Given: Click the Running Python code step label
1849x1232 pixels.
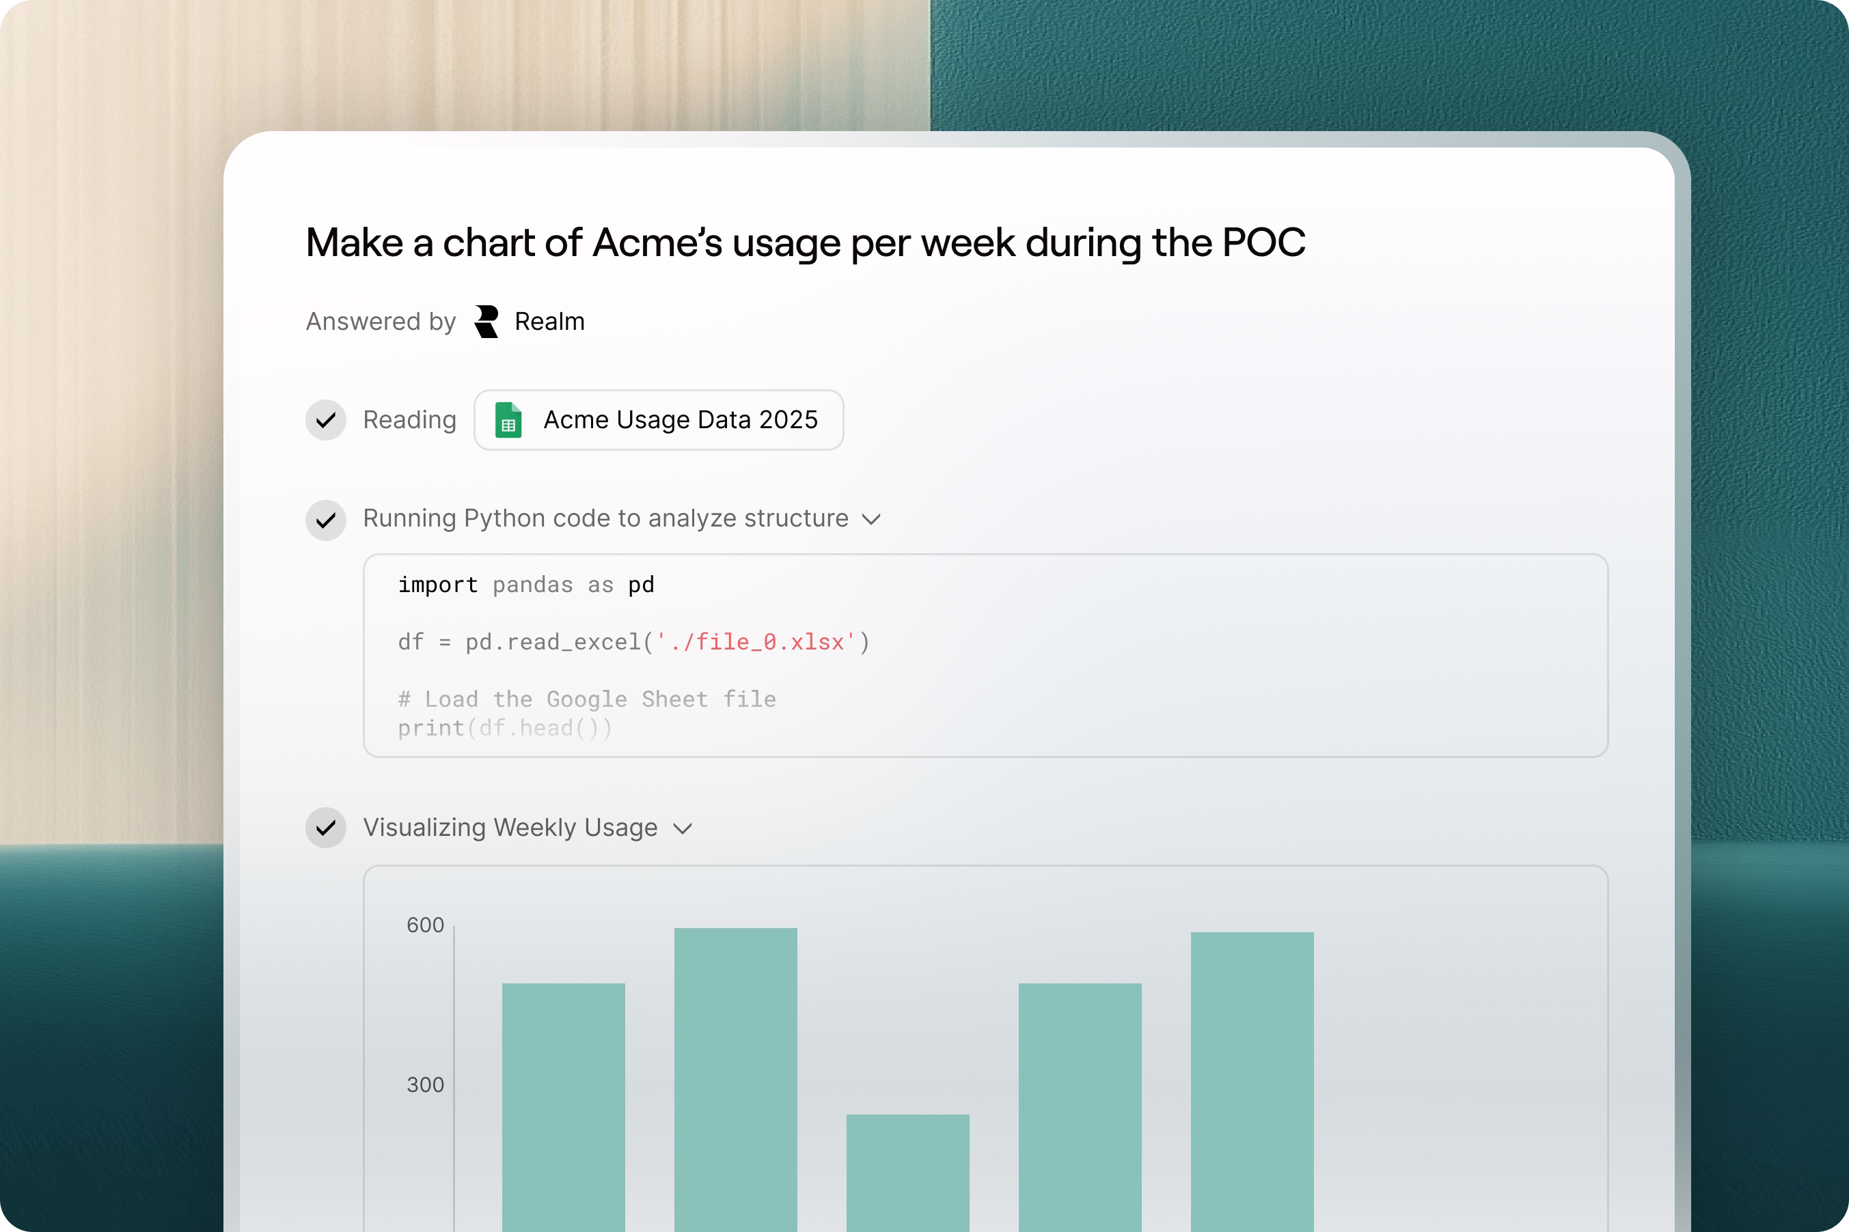Looking at the screenshot, I should (605, 518).
